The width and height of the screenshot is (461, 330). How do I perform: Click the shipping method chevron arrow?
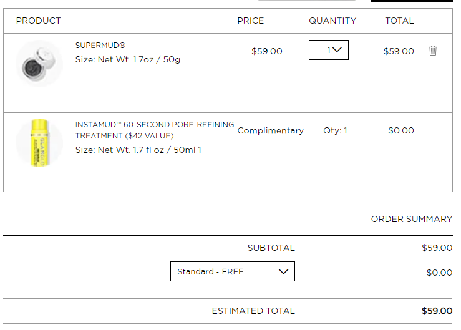point(283,271)
